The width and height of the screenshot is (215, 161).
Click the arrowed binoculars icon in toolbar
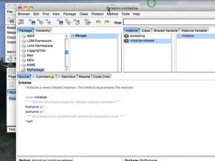60,22
